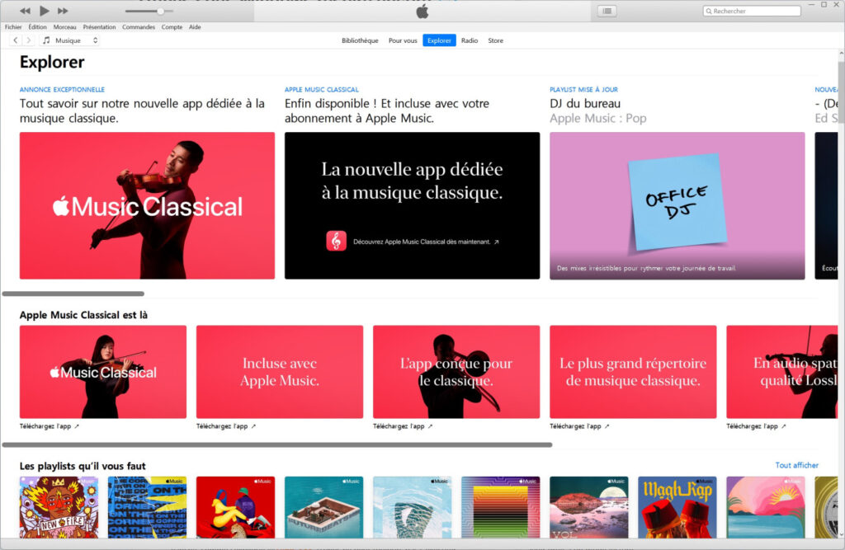
Task: Skip forward with the fast-forward button
Action: [63, 11]
